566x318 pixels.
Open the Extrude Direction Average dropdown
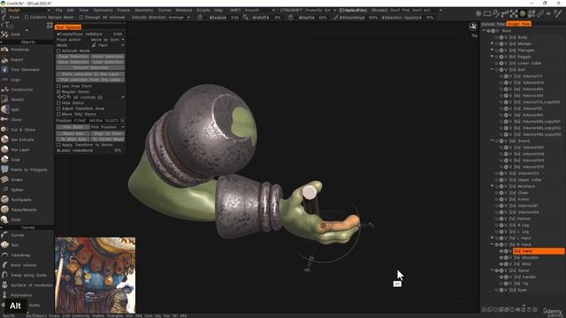pyautogui.click(x=161, y=18)
